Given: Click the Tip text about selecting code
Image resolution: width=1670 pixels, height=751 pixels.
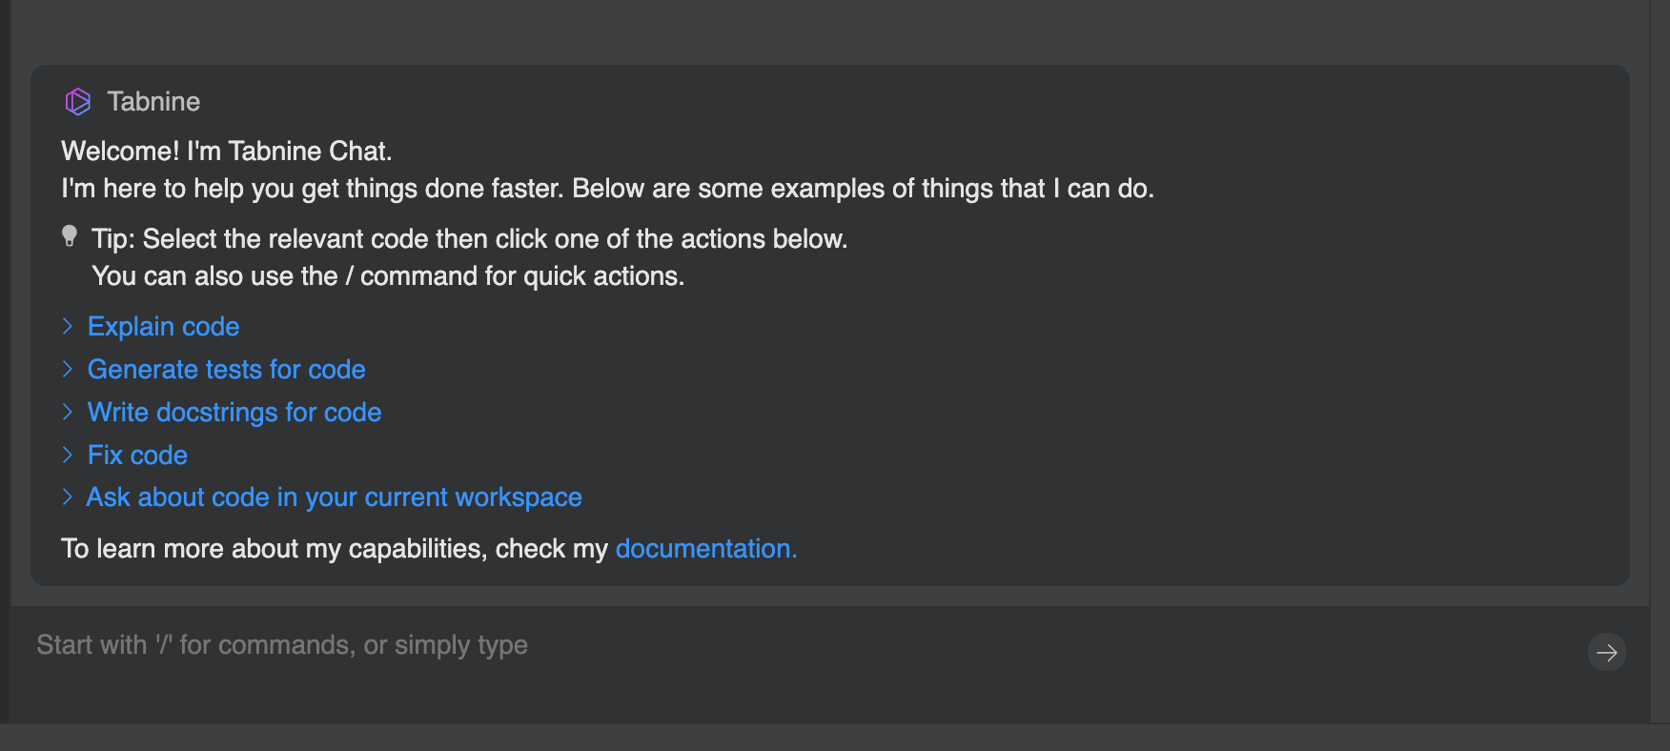Looking at the screenshot, I should pos(469,238).
